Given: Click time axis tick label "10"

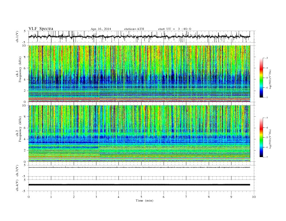Looking at the screenshot, I should coord(254,197).
